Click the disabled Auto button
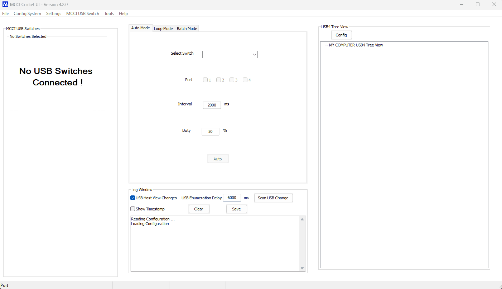 pyautogui.click(x=218, y=159)
